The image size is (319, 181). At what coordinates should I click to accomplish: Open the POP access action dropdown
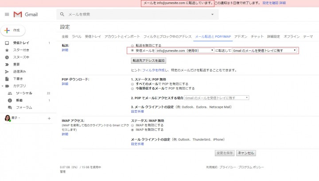pos(217,98)
